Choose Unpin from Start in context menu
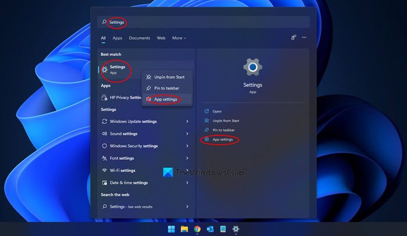This screenshot has height=236, width=407. click(167, 77)
